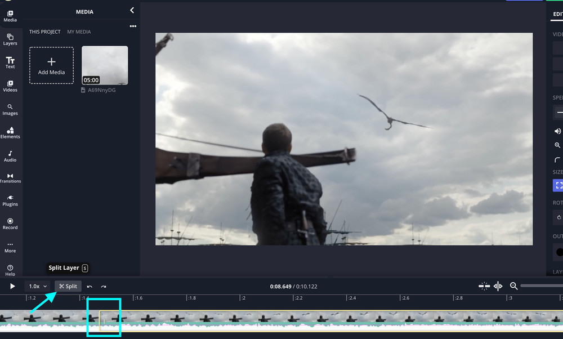Switch to the MY MEDIA tab
The width and height of the screenshot is (563, 339).
tap(79, 32)
